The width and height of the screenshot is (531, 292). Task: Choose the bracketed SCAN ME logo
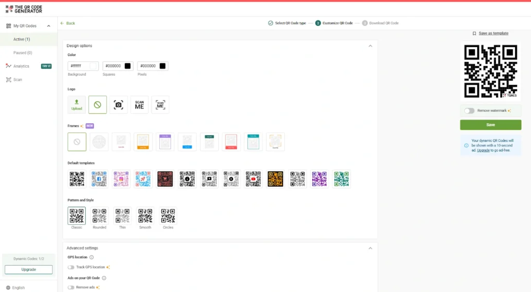pos(160,105)
